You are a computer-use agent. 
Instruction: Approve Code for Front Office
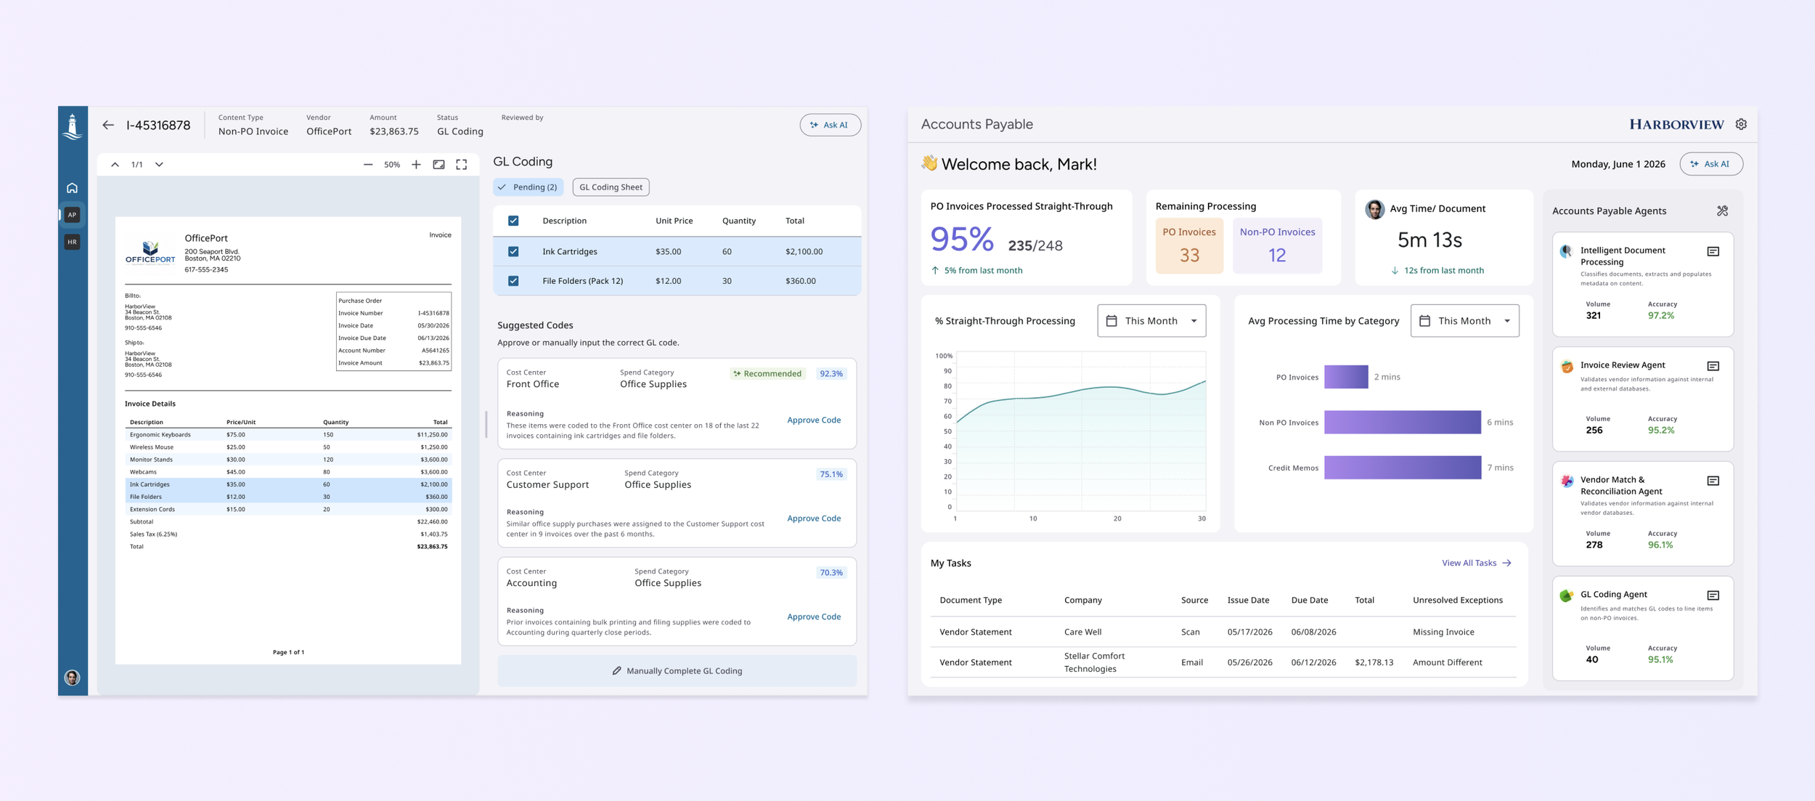814,420
